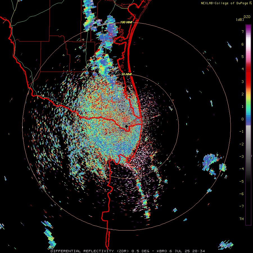The width and height of the screenshot is (253, 253).
Task: Click the -7 value on color scale
Action: 241,206
